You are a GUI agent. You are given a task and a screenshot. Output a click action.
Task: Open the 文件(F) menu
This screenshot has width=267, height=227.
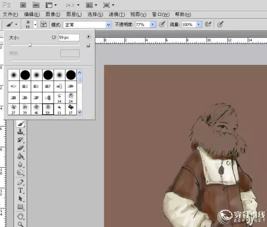pos(10,15)
